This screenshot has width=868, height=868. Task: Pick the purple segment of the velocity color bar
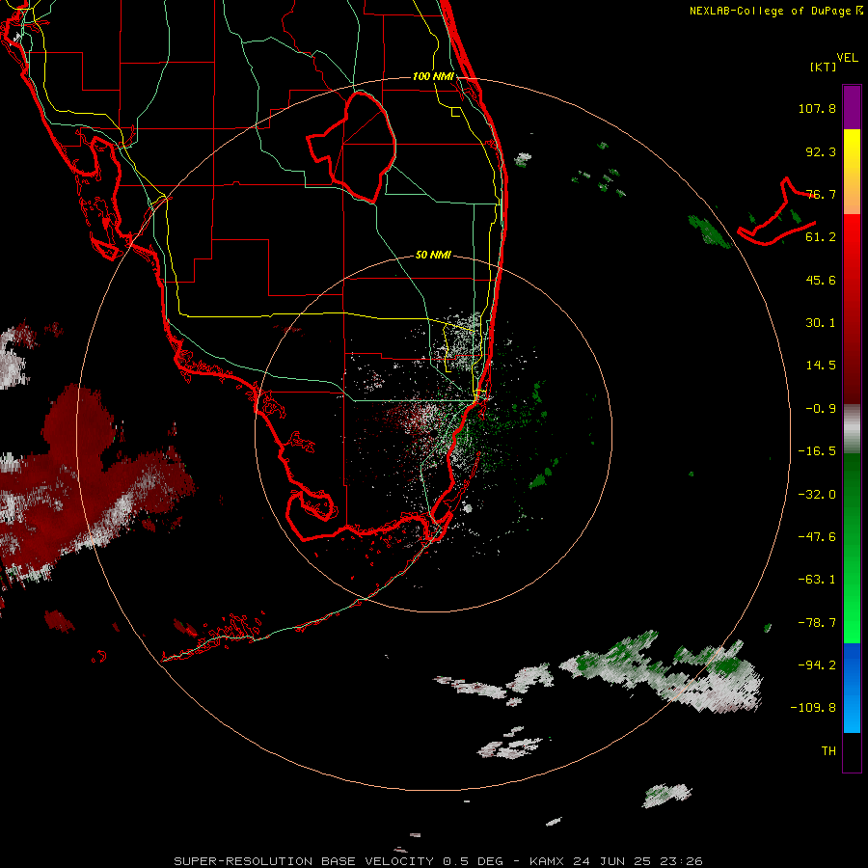852,107
